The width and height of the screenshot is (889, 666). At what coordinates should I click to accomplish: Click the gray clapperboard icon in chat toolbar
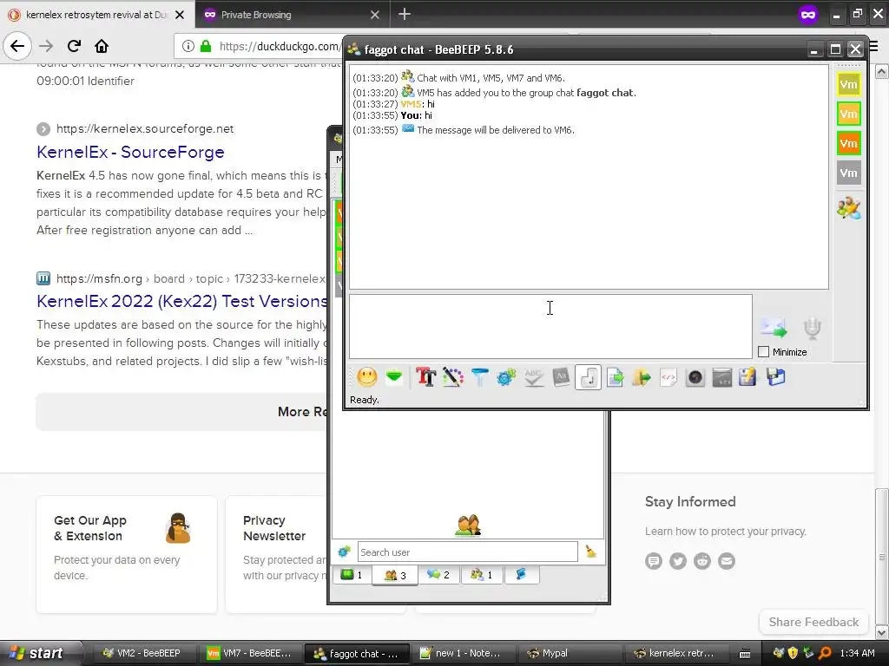click(x=721, y=377)
